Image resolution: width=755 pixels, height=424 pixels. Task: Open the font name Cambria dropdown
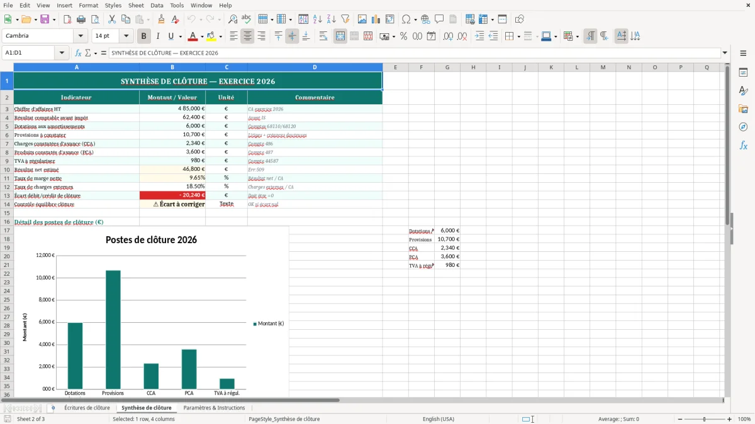pos(80,36)
